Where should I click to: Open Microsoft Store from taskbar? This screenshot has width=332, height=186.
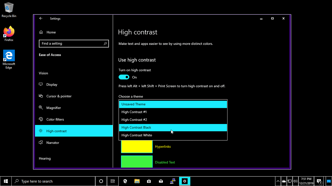(149, 181)
